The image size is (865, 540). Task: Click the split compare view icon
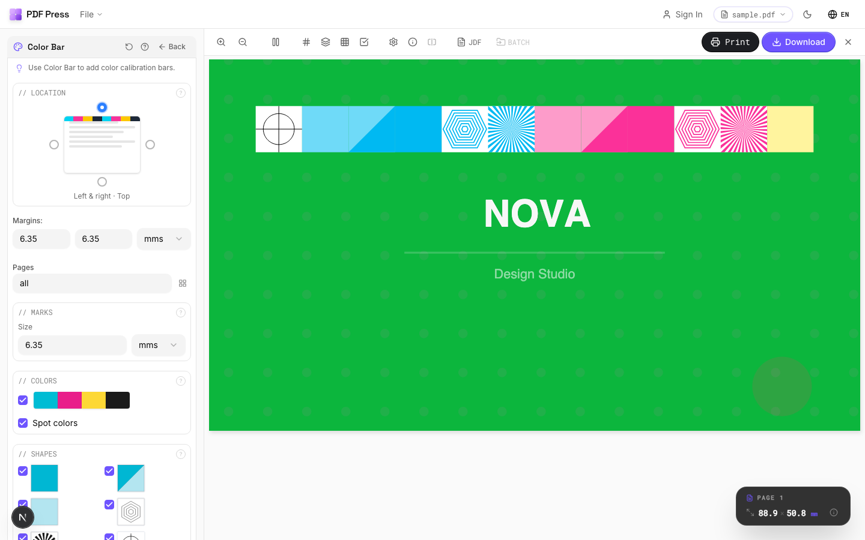point(432,42)
